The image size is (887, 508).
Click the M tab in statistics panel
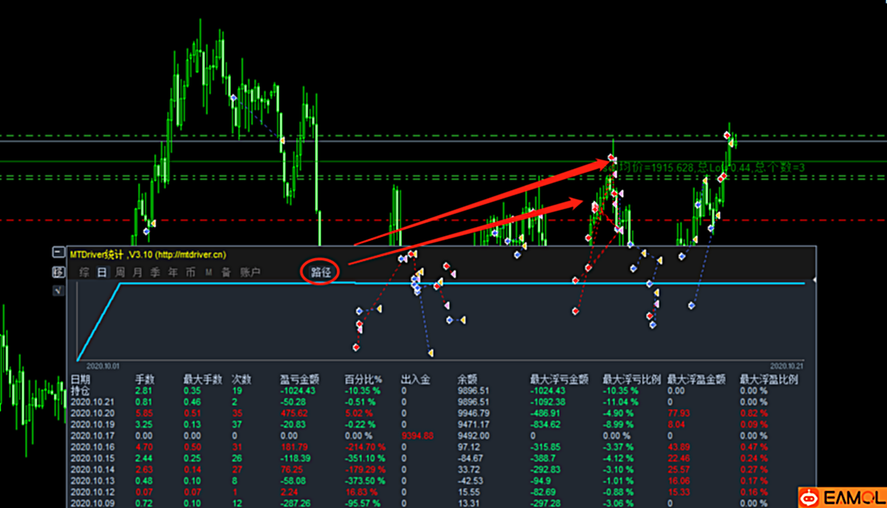tap(209, 272)
